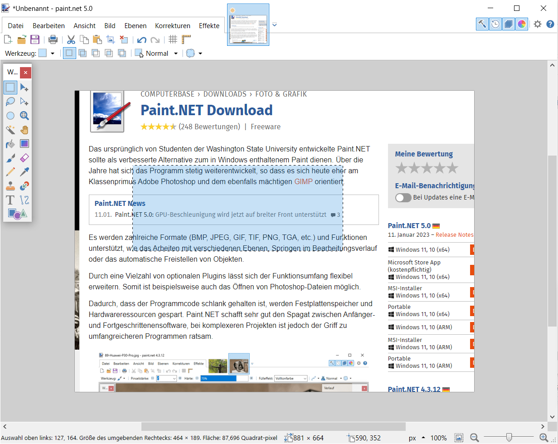Image resolution: width=558 pixels, height=444 pixels.
Task: Open the Korrekturen menu
Action: [173, 26]
